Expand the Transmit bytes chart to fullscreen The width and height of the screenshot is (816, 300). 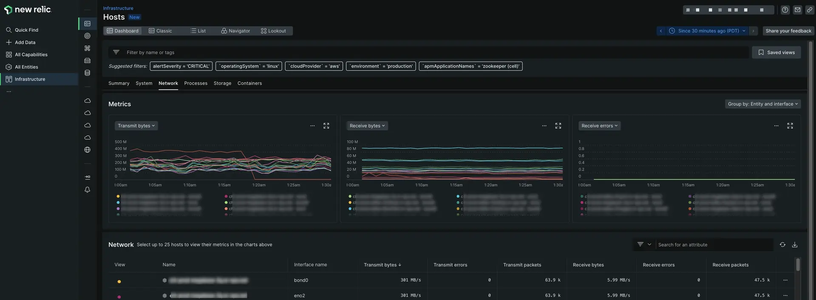[326, 126]
